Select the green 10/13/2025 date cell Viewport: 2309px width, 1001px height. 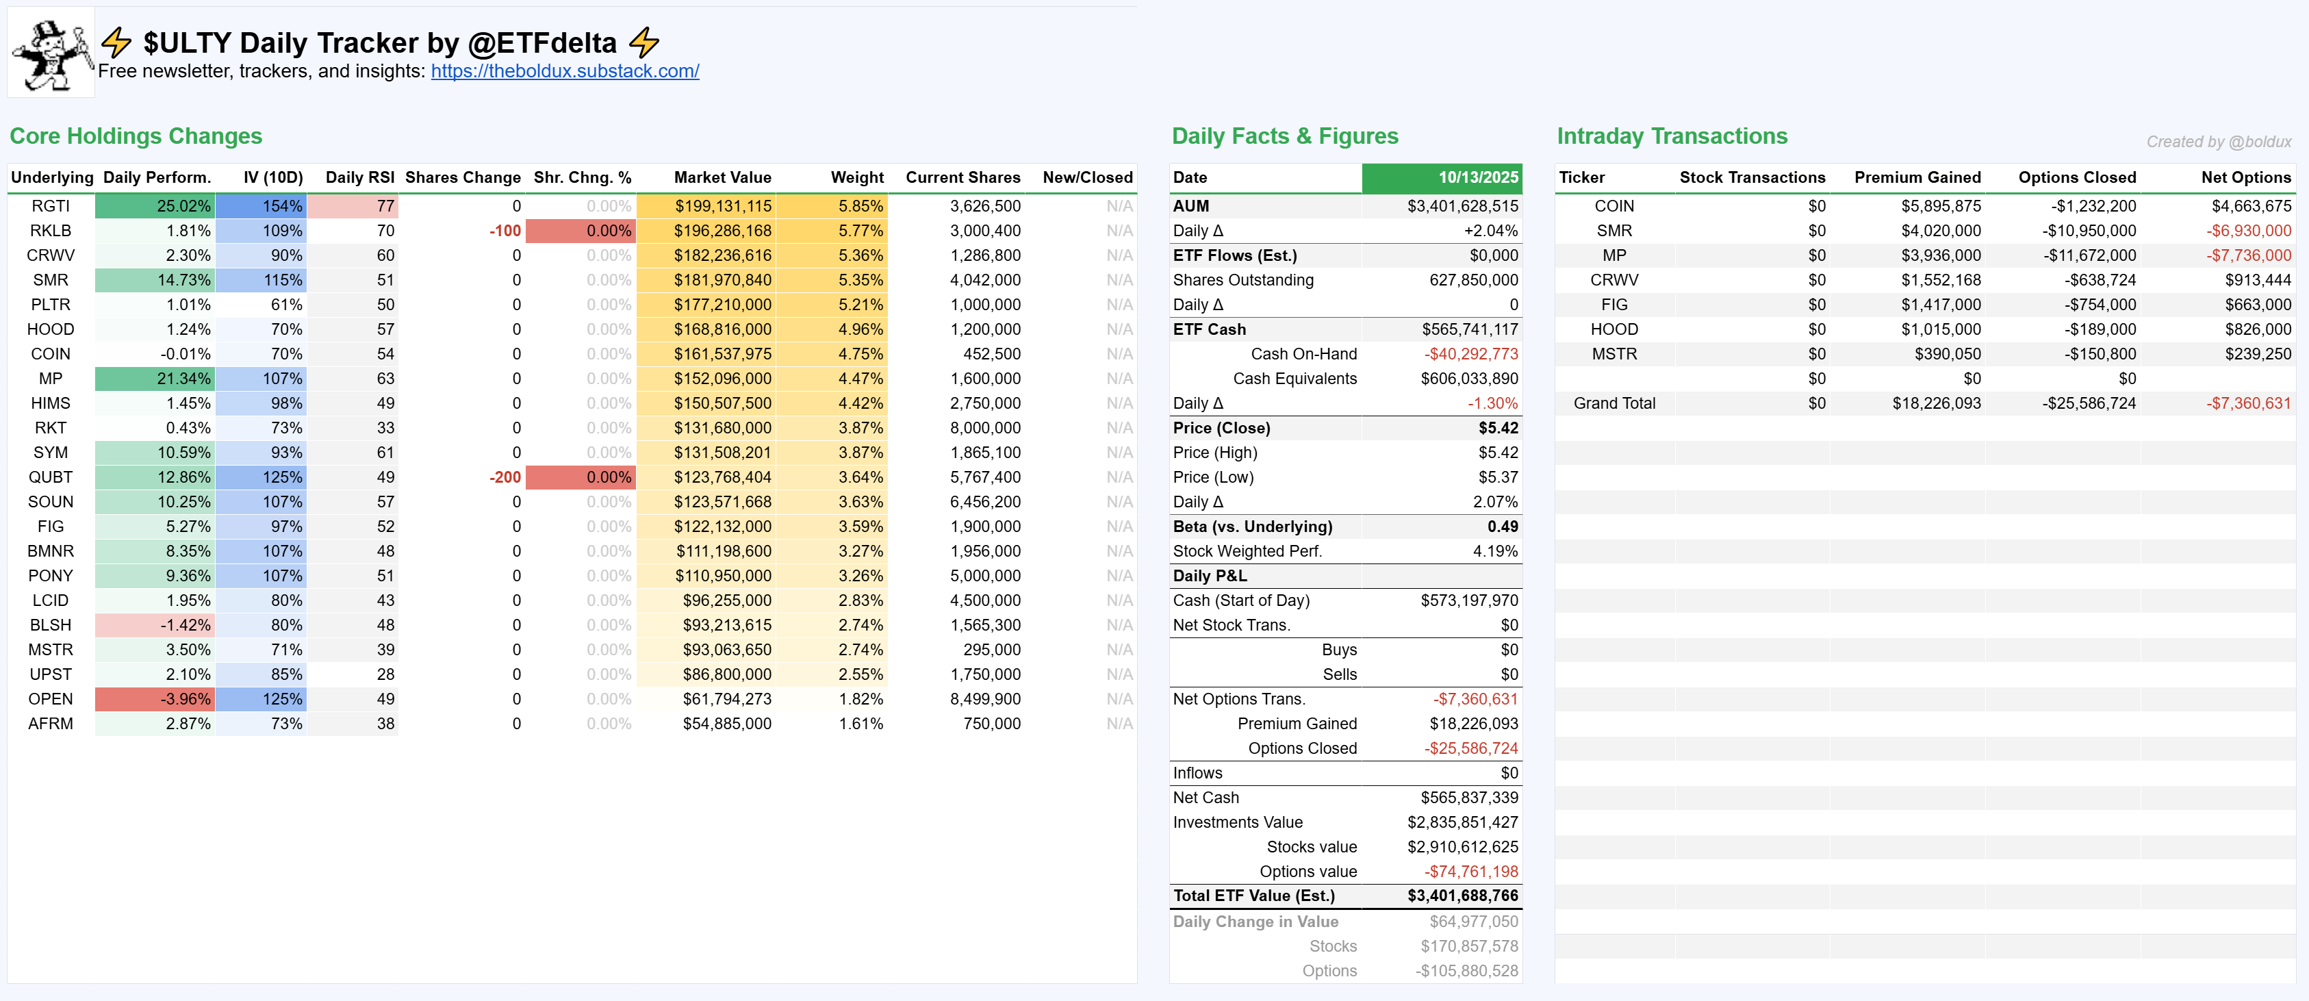click(x=1442, y=177)
